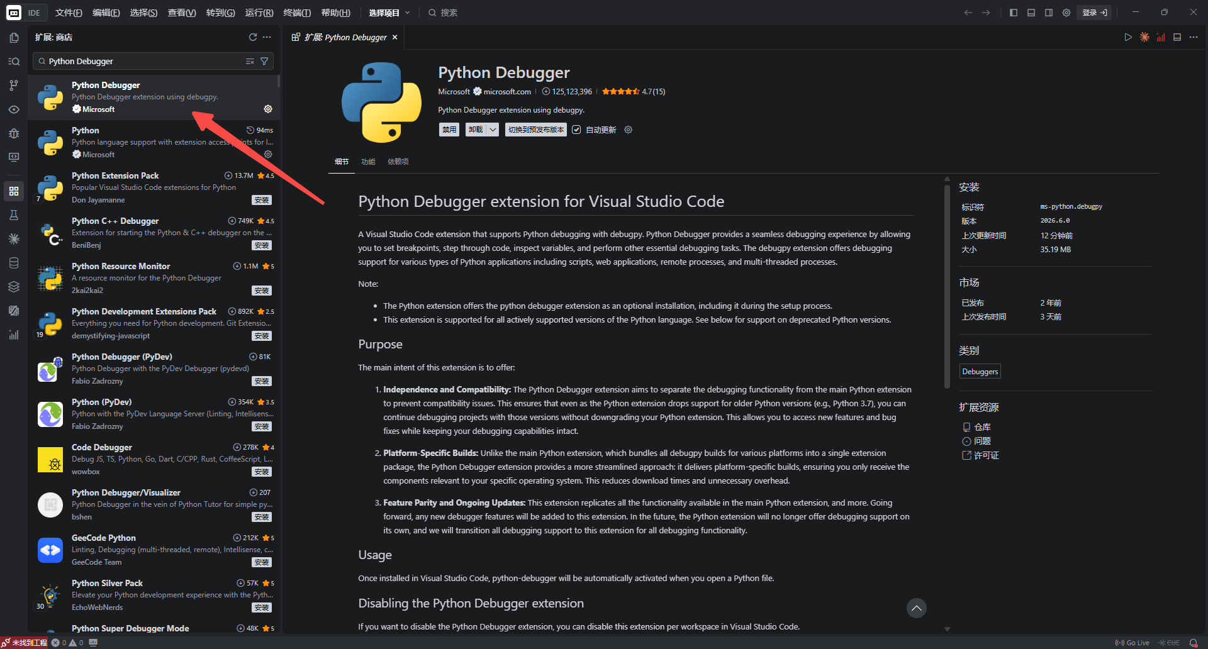
Task: Go back with left arrow in title bar
Action: click(x=968, y=13)
